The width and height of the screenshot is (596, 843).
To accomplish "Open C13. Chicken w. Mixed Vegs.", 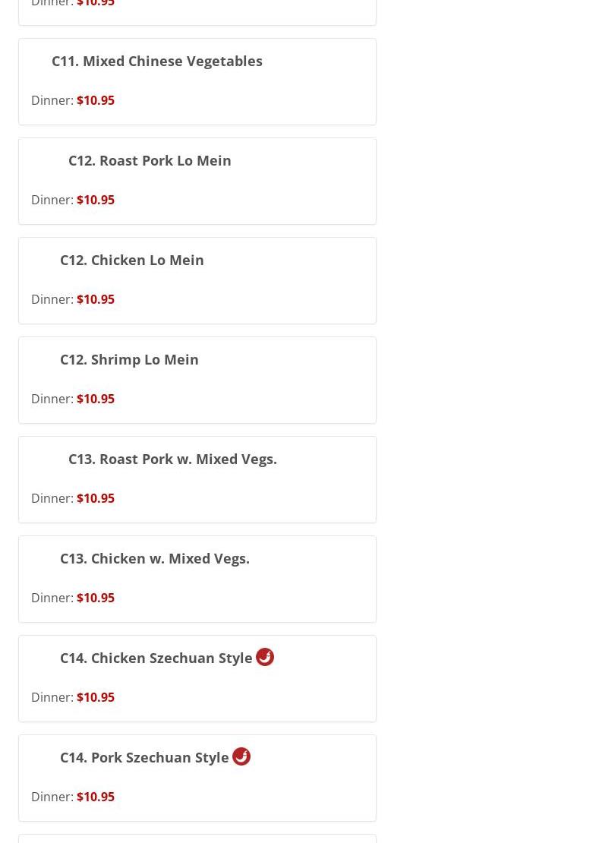I will click(x=154, y=558).
